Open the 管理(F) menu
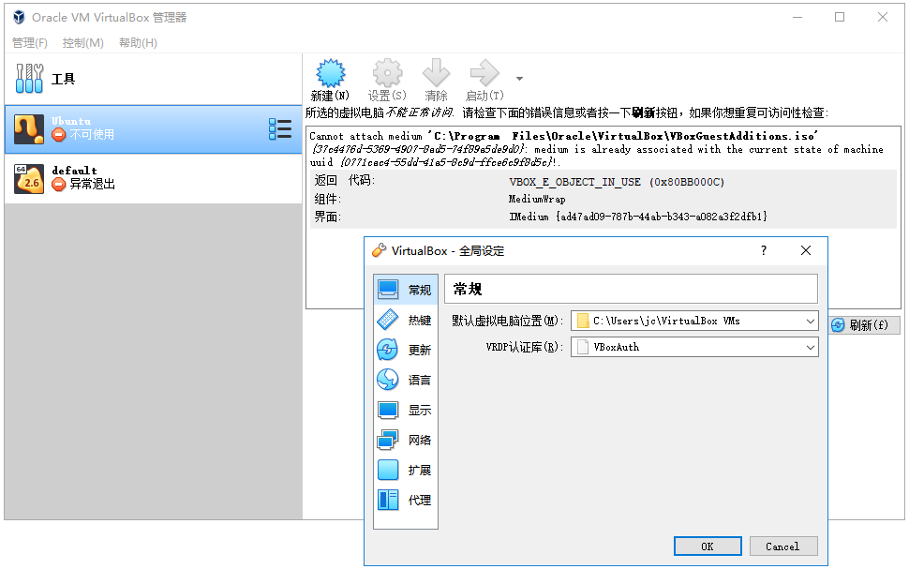The width and height of the screenshot is (909, 569). pyautogui.click(x=30, y=43)
